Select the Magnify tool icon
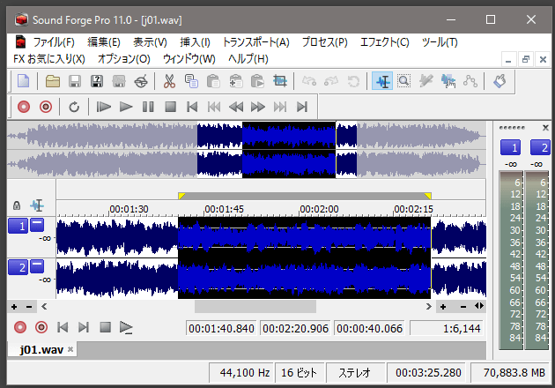555x388 pixels. pos(403,81)
